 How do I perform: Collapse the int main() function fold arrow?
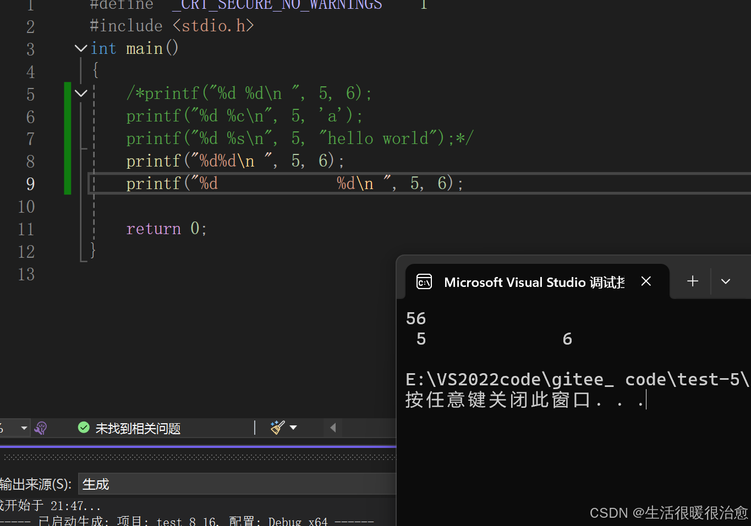(81, 48)
